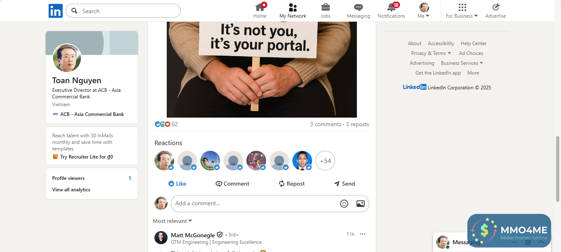Image resolution: width=561 pixels, height=252 pixels.
Task: Like the portal post
Action: (177, 184)
